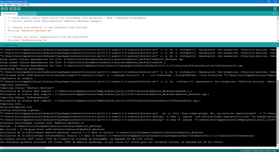Switch to the joris.HelloBoard tab
The image size is (279, 152).
coord(9,14)
